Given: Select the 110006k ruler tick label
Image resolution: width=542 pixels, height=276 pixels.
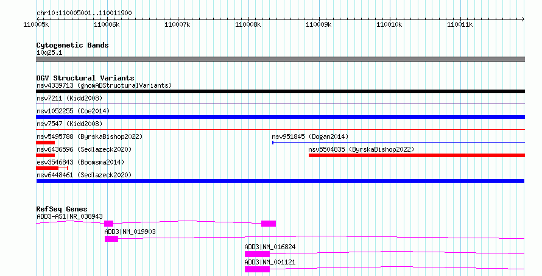Looking at the screenshot, I should (x=107, y=24).
